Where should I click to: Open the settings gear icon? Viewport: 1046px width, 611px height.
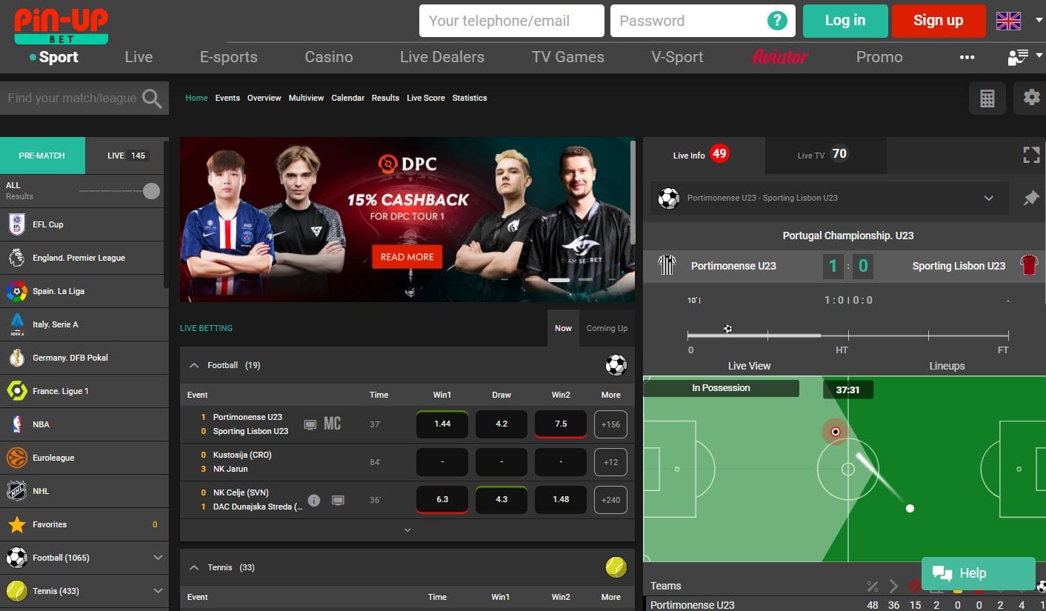tap(1031, 97)
